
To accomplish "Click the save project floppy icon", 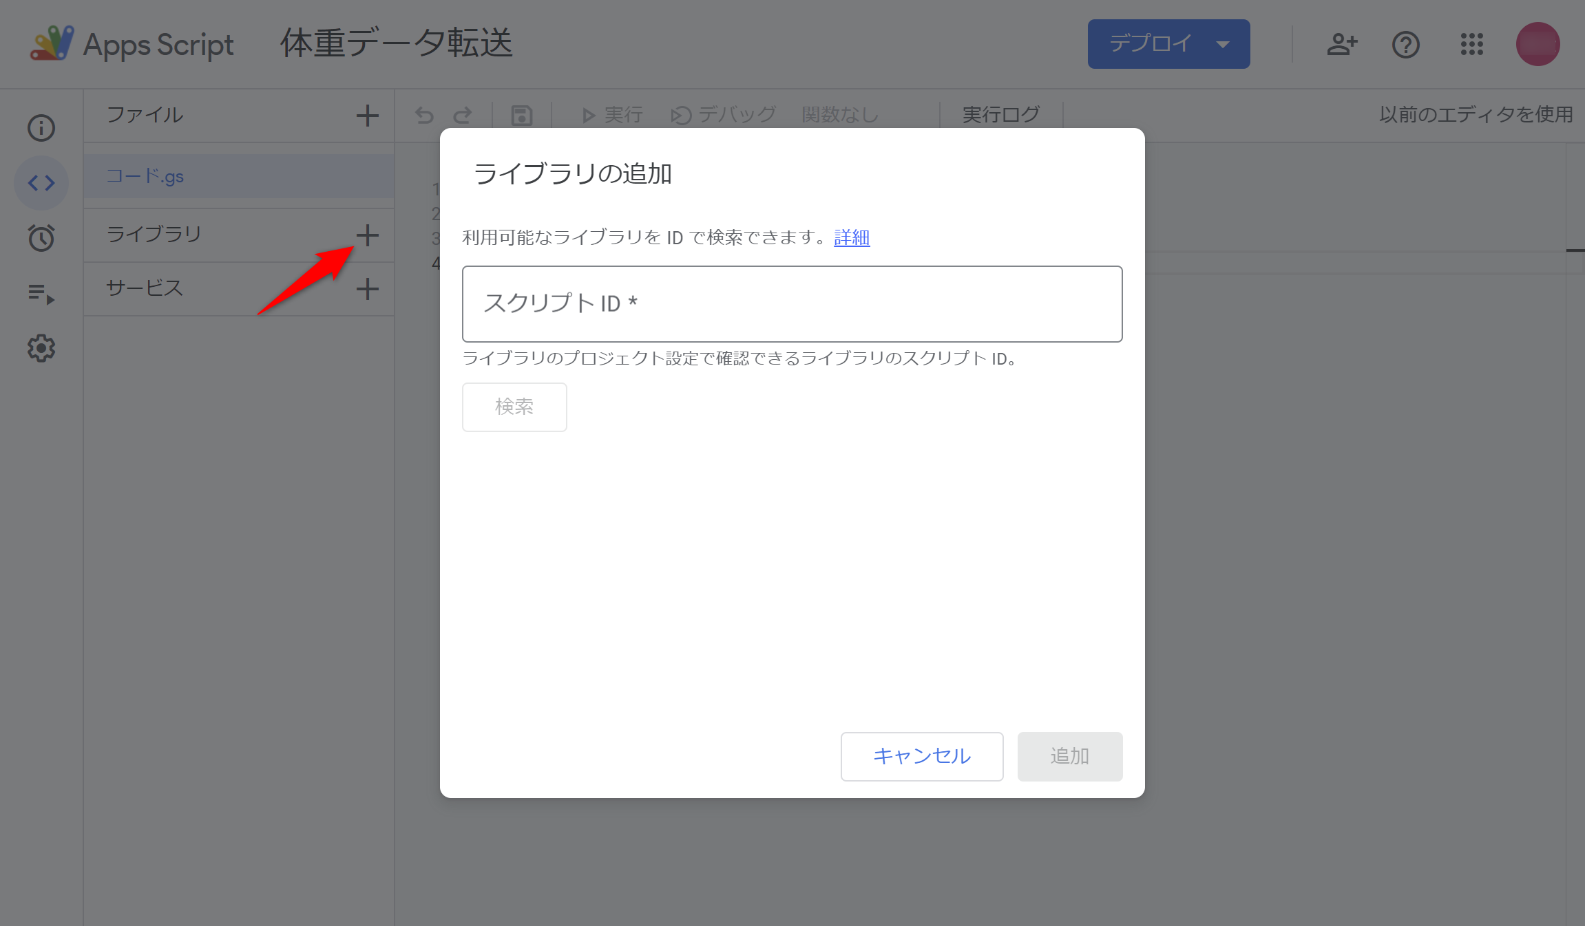I will click(522, 115).
